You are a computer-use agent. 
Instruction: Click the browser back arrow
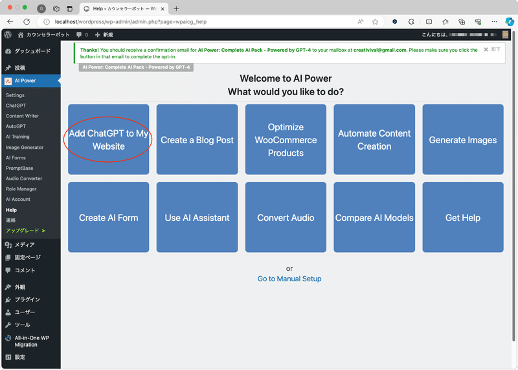click(x=10, y=22)
